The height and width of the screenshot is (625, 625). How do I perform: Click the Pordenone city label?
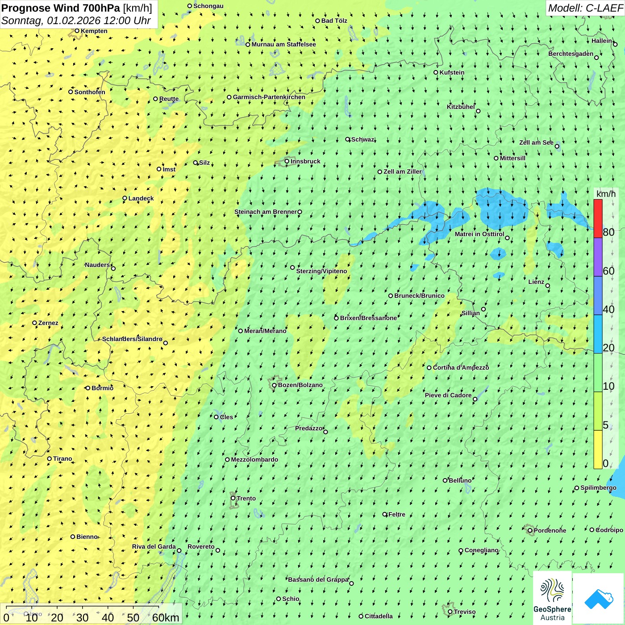[550, 530]
